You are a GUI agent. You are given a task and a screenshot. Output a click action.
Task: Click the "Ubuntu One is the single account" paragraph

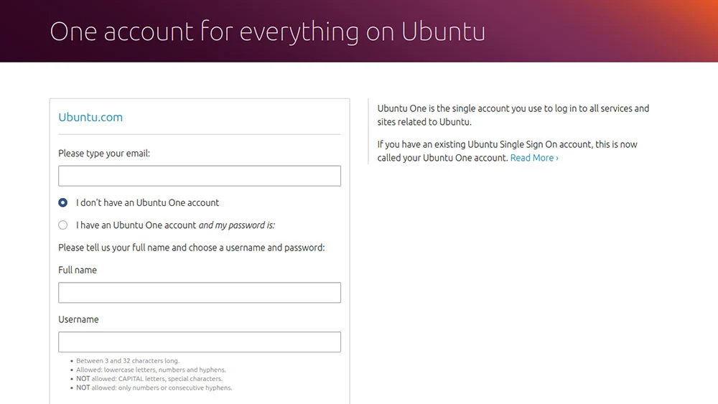click(513, 116)
